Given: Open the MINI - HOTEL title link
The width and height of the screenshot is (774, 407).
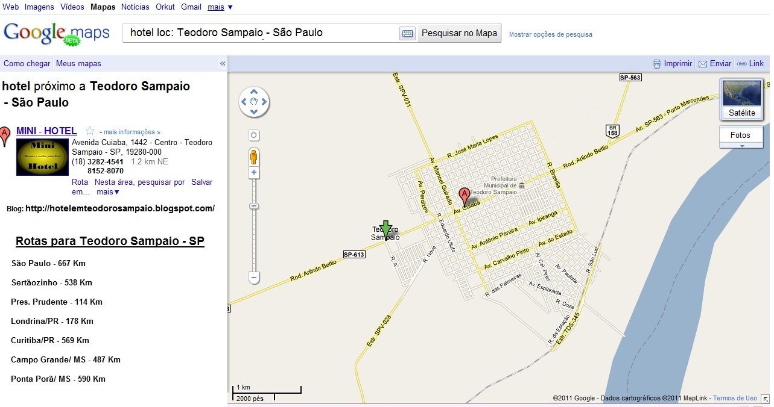Looking at the screenshot, I should pyautogui.click(x=46, y=131).
